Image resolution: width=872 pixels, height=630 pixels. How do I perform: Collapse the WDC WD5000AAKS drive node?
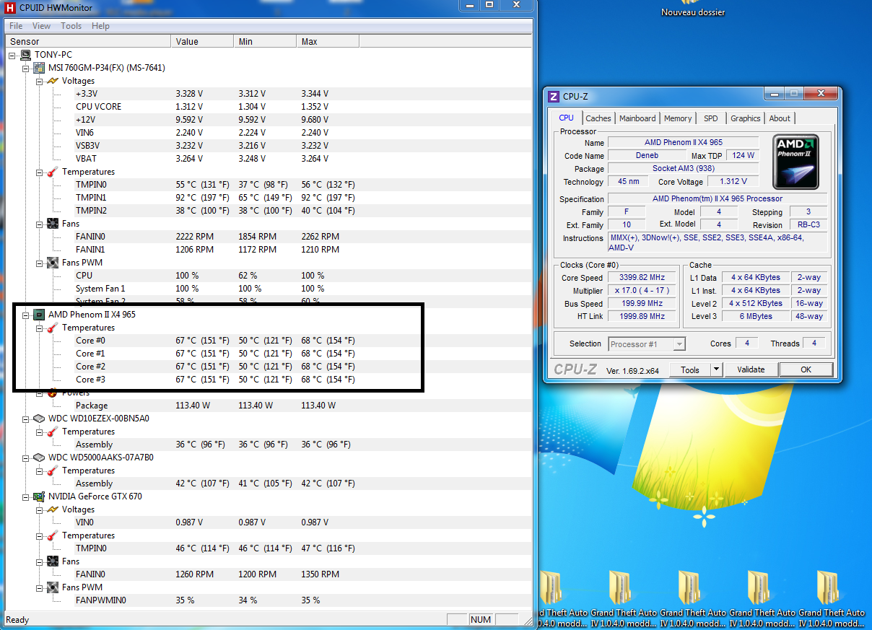coord(26,458)
